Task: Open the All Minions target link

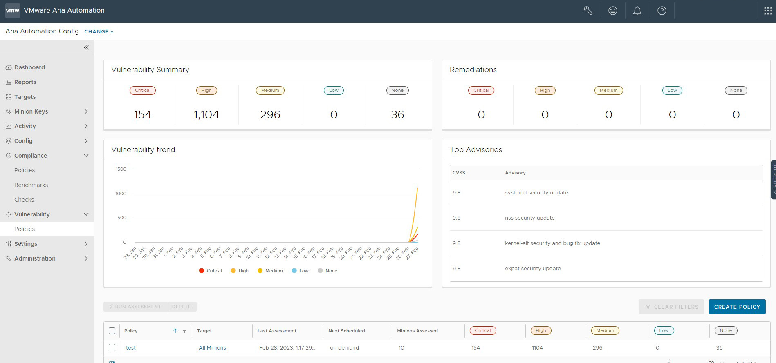Action: [x=212, y=347]
